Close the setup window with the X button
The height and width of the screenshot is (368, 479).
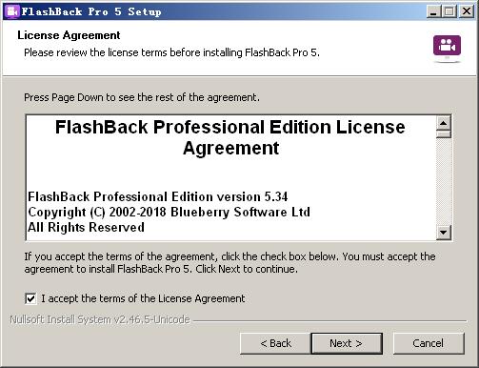[467, 11]
